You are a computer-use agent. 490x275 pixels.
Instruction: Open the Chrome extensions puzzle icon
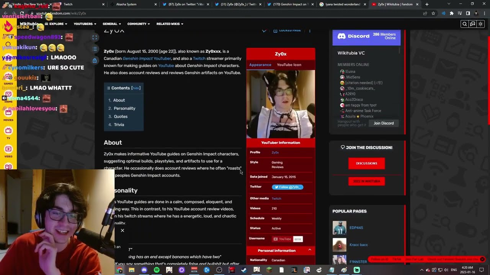pyautogui.click(x=452, y=13)
